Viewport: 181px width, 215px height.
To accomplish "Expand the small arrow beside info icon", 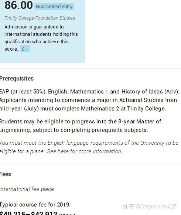I will pos(27,49).
